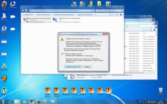Open the Mozilla Firefox desktop shortcut
Viewport: 167px width, 104px height.
(4, 5)
